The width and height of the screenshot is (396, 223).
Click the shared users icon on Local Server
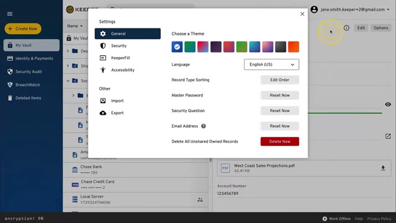click(200, 199)
